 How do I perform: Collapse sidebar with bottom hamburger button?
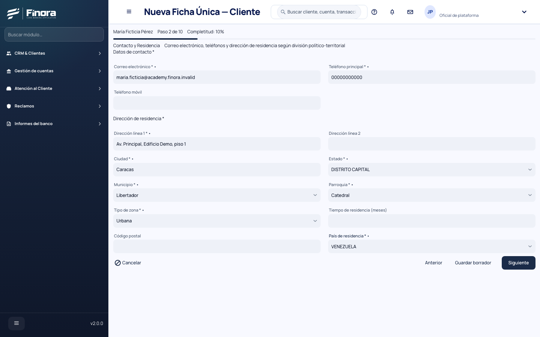16,323
